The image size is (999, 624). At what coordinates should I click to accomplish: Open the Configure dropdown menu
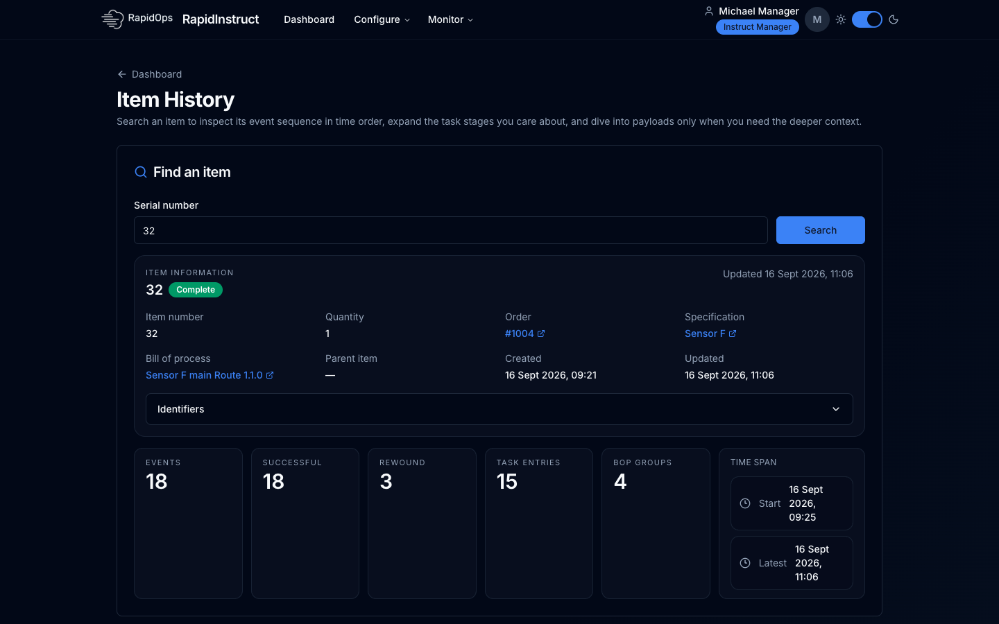382,19
